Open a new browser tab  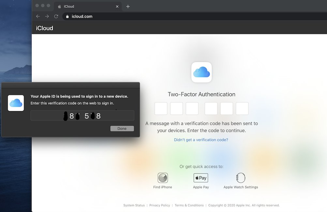[x=128, y=7]
